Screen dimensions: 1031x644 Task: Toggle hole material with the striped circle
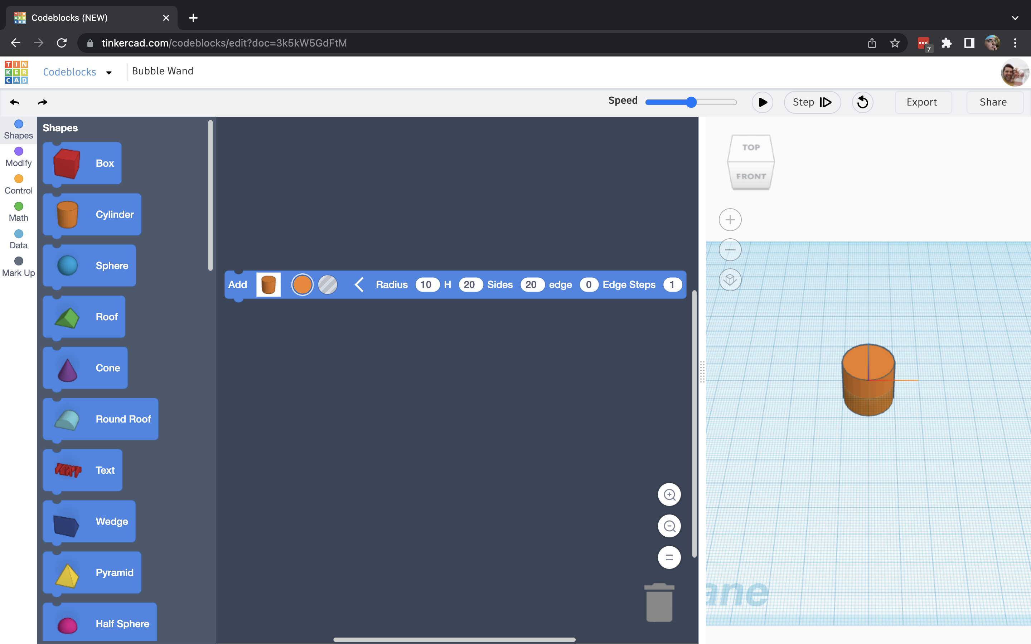tap(327, 284)
